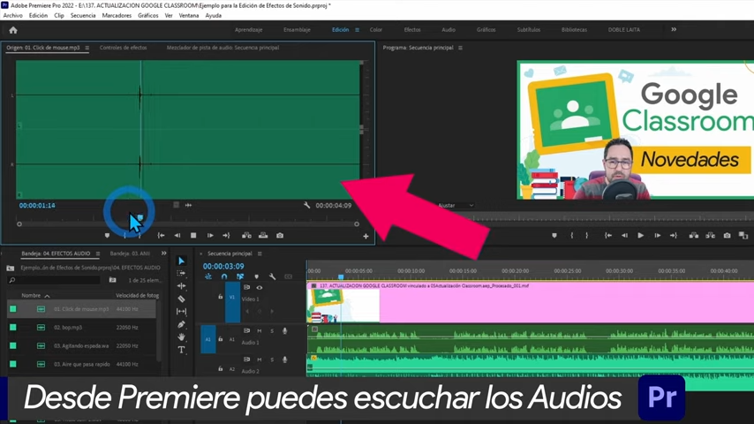
Task: Open Source monitor wrench settings
Action: [306, 206]
